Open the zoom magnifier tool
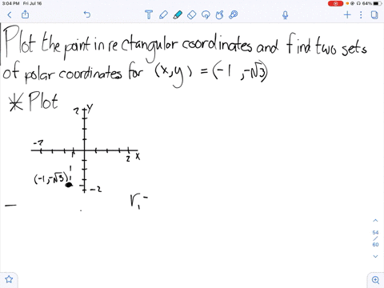Image resolution: width=384 pixels, height=288 pixels. point(375,280)
